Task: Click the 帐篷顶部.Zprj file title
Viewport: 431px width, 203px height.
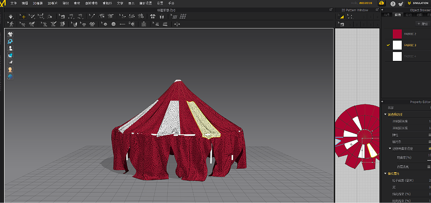Action: coord(166,10)
